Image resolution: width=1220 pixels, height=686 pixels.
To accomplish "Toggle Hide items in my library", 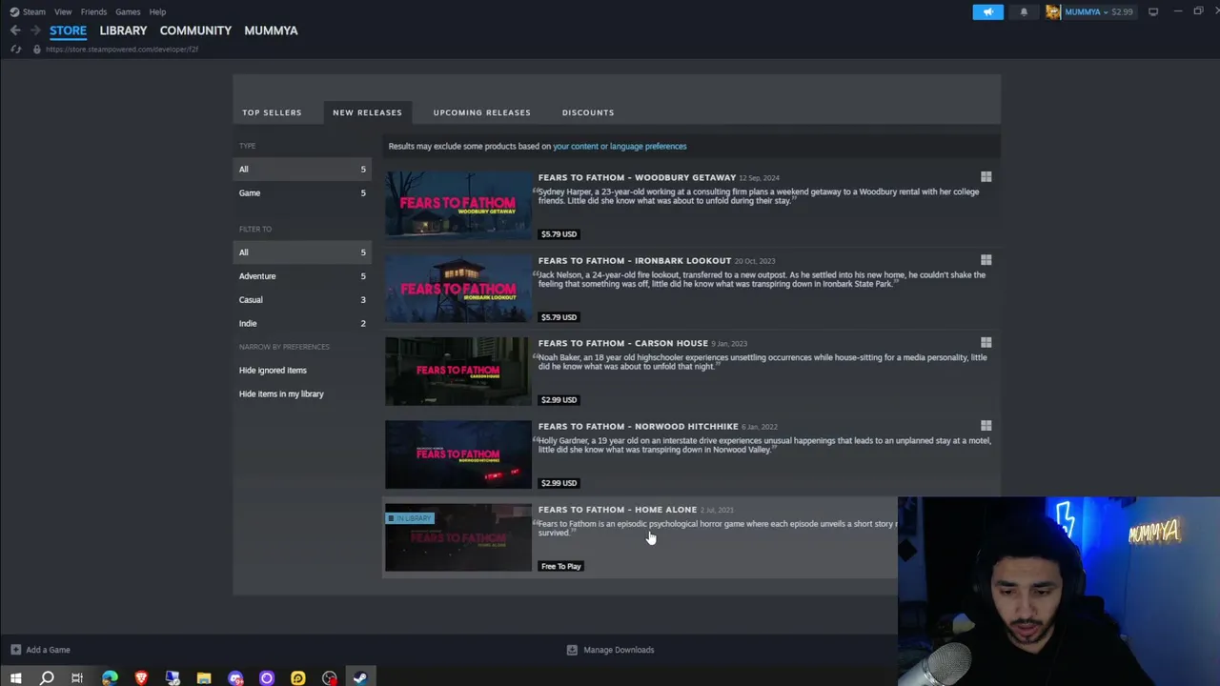I will pos(281,393).
